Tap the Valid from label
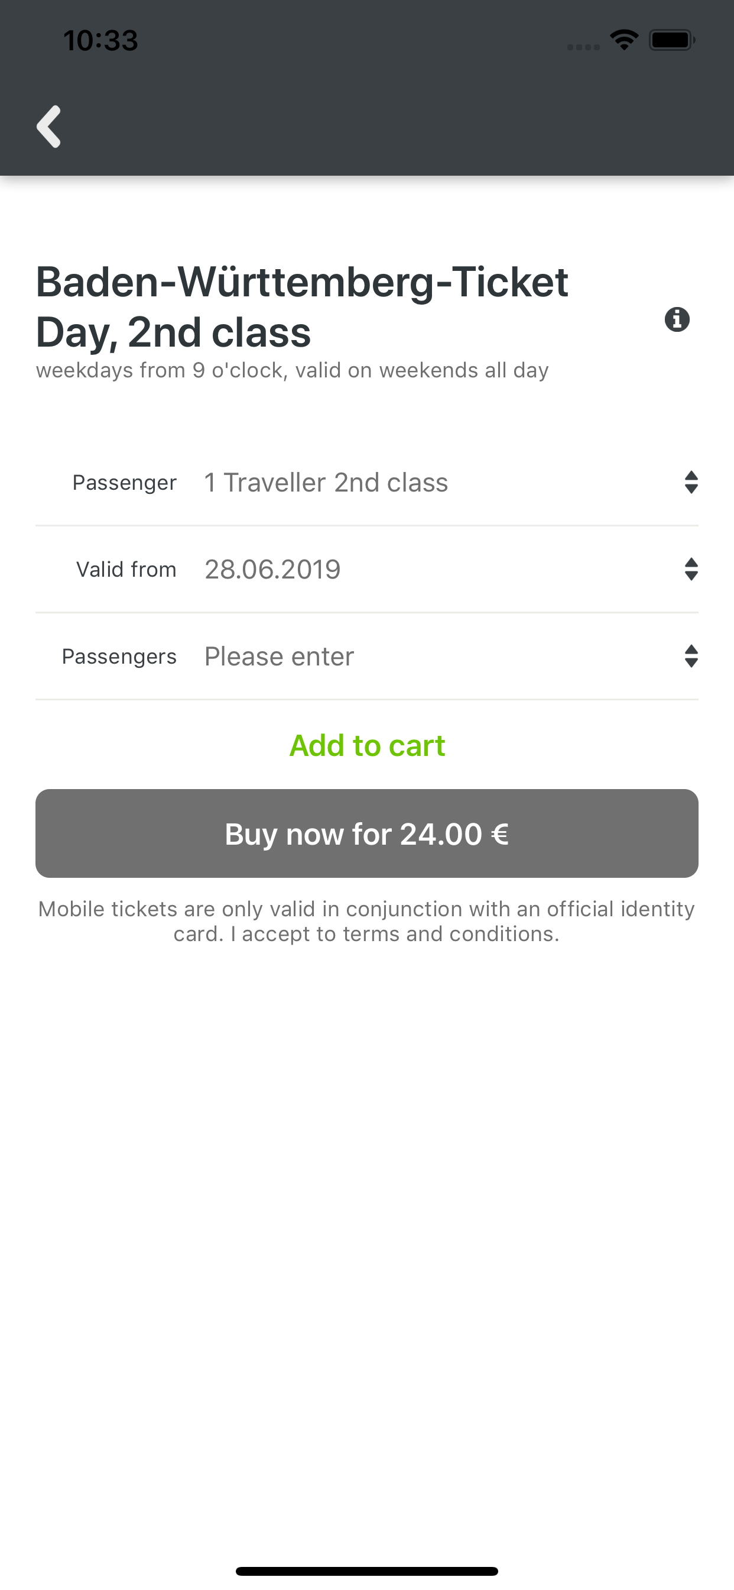The width and height of the screenshot is (734, 1590). coord(126,569)
